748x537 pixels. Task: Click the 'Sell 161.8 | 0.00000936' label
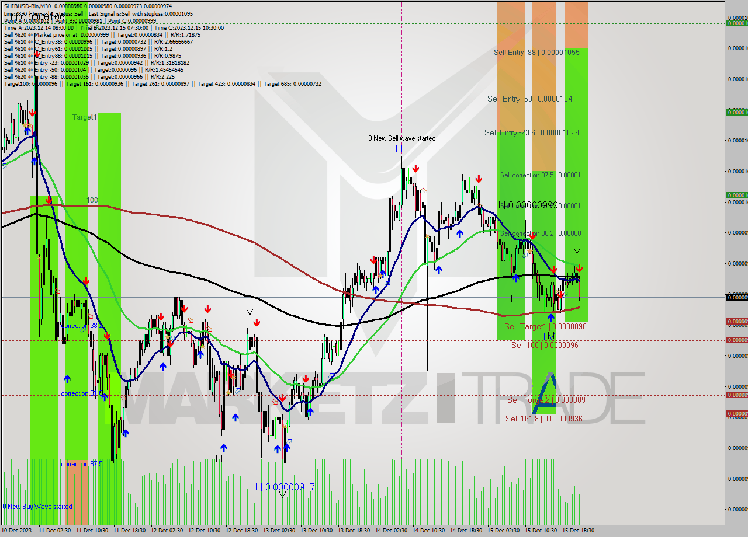543,419
